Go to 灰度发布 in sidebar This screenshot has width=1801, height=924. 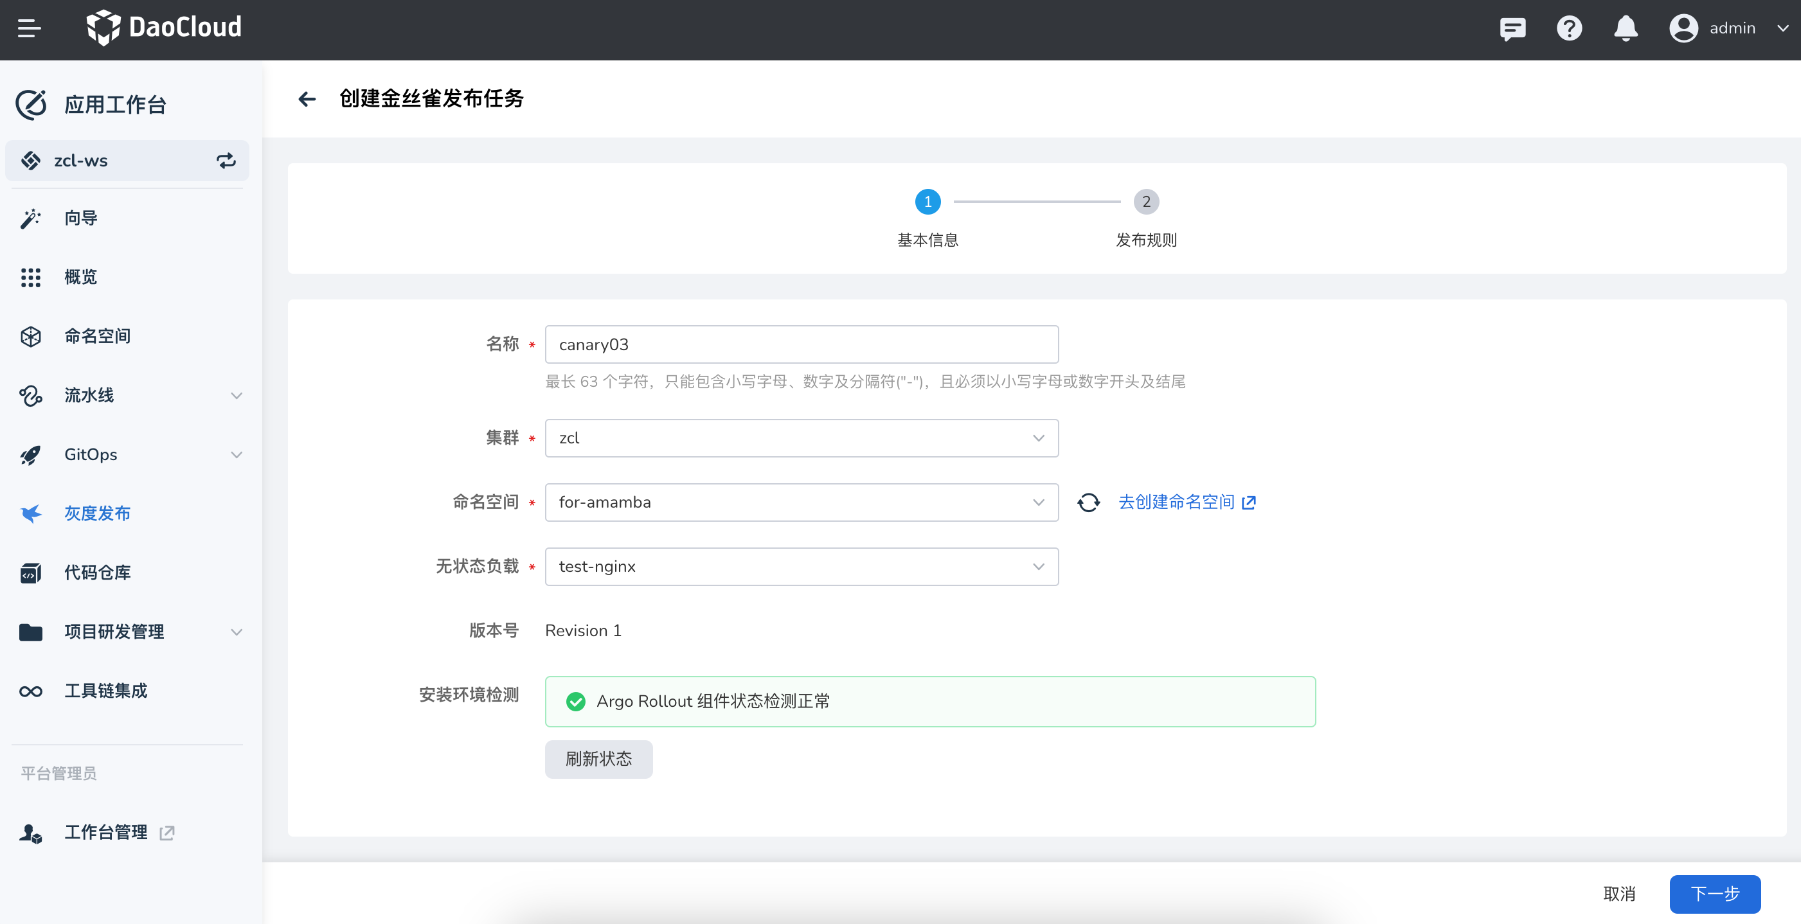coord(97,513)
